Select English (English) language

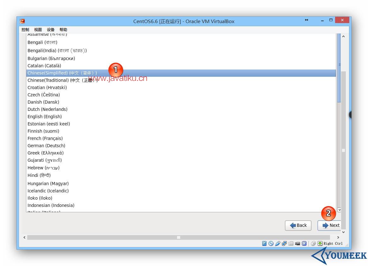[181, 117]
